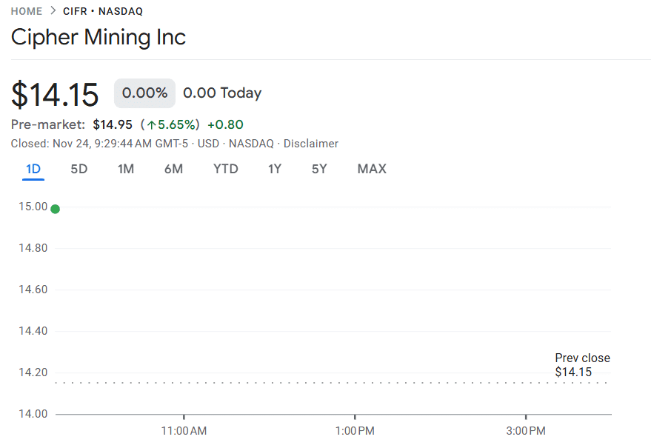Screen dimensions: 651x448
Task: Click the $14.15 current price display
Action: tap(55, 94)
